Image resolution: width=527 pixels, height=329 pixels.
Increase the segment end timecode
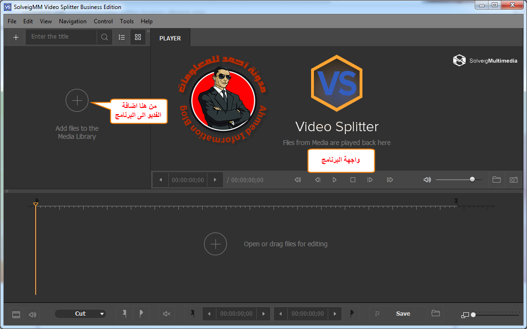pos(335,313)
